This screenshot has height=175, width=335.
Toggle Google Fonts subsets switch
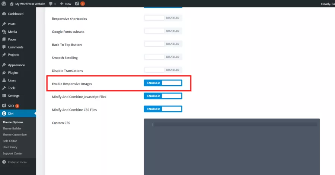163,31
